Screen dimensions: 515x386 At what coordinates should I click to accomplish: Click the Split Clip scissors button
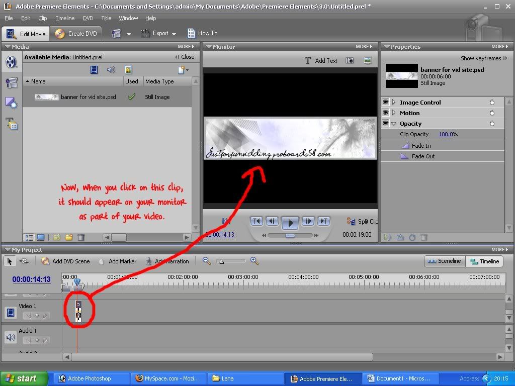pos(362,222)
